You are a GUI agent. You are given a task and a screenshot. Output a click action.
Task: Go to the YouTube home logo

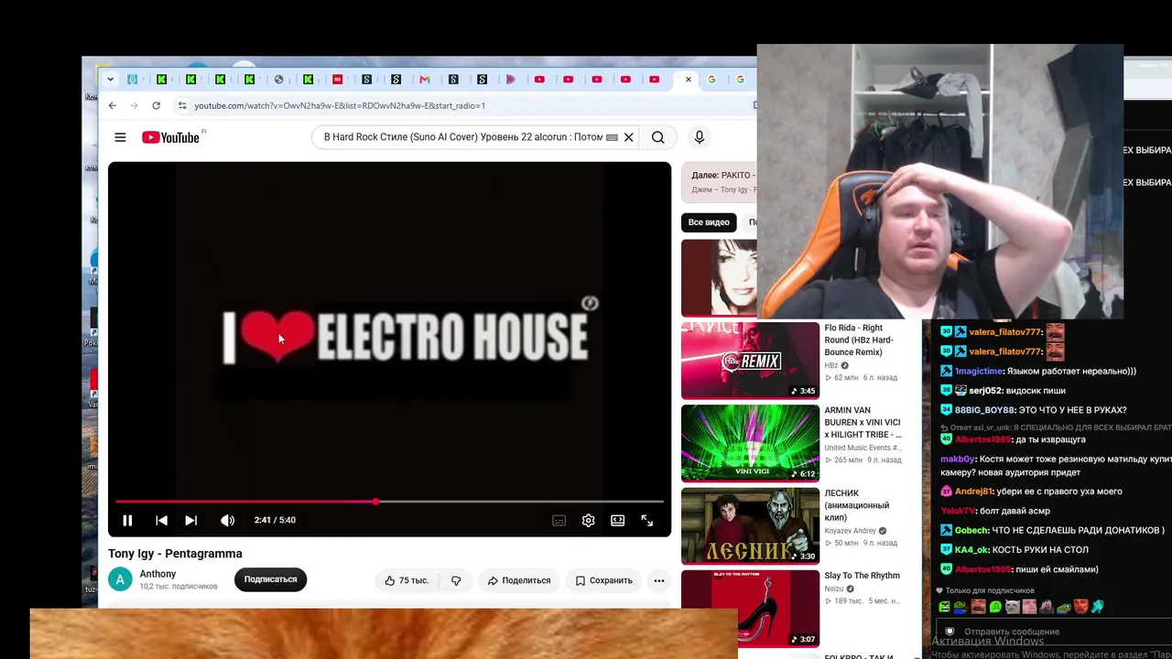(x=170, y=137)
